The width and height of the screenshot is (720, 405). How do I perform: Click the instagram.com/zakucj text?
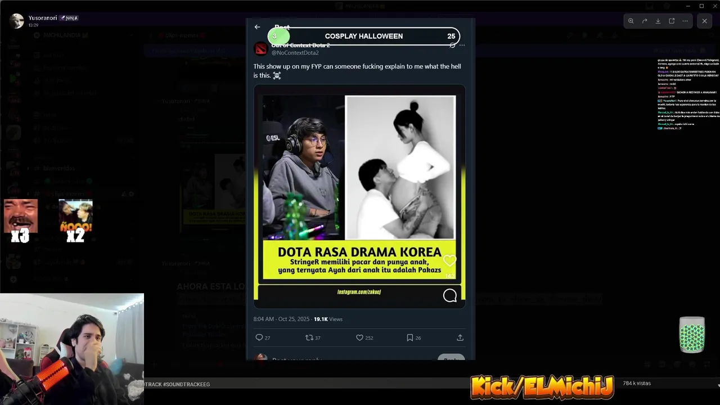(359, 292)
